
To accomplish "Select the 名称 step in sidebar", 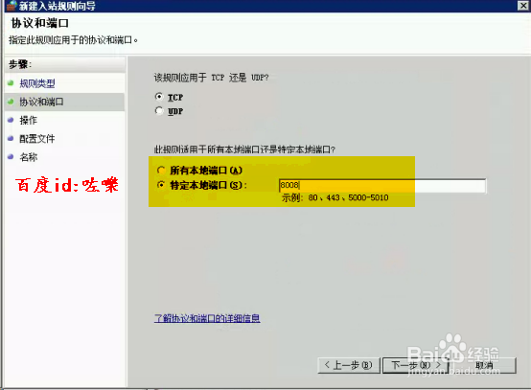I will pyautogui.click(x=29, y=157).
